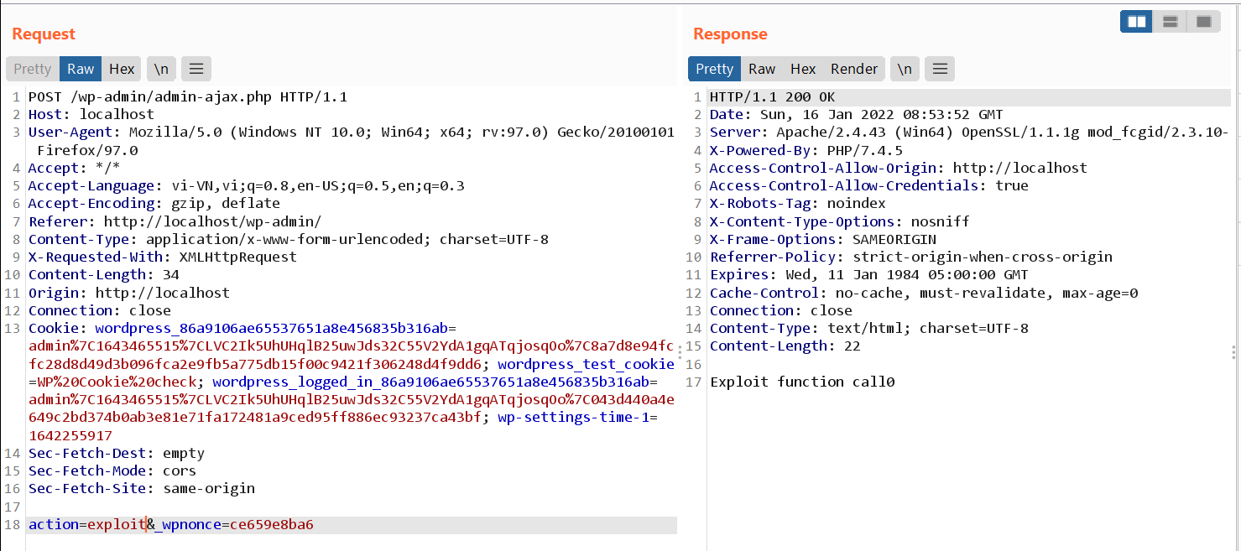The height and width of the screenshot is (551, 1241).
Task: Click the right-edge panel drag handle dots
Action: [x=1233, y=352]
